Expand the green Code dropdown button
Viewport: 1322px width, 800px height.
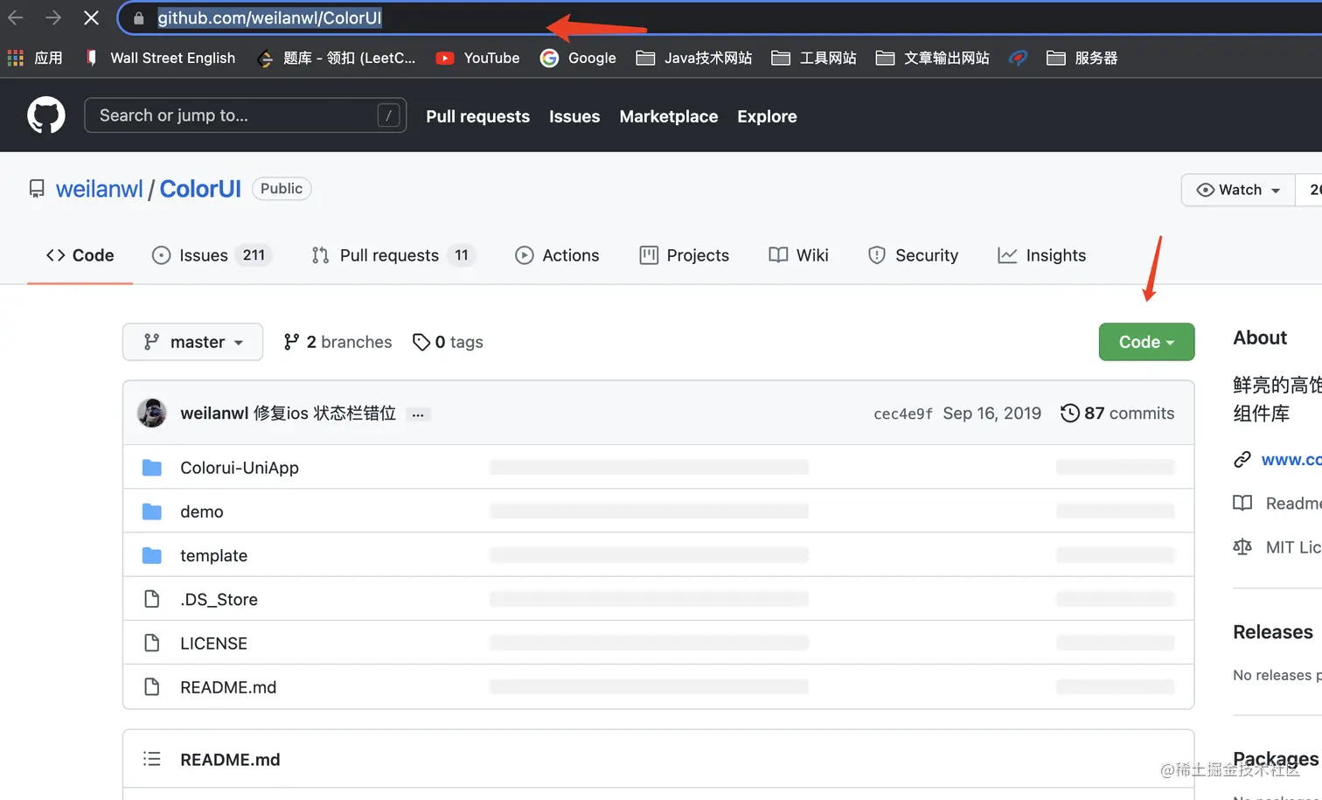tap(1146, 342)
